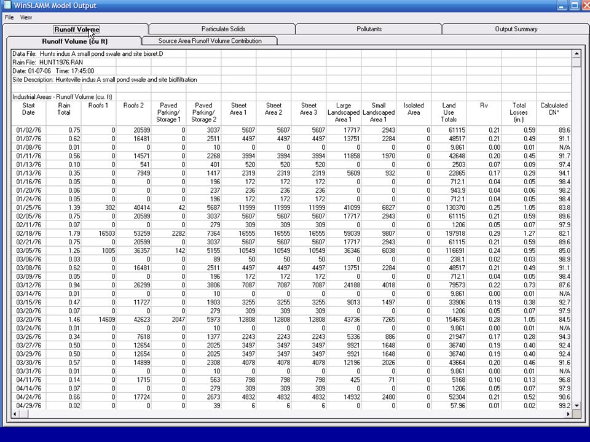Select Paved Parking/Storage 1 value 2282
The image size is (590, 442).
pos(168,233)
